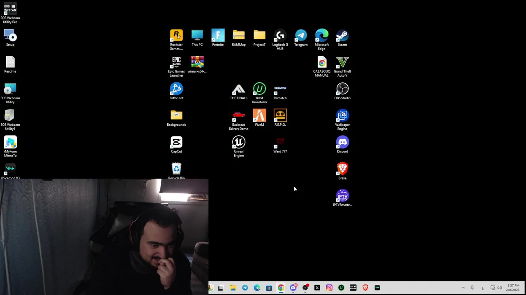The height and width of the screenshot is (295, 526).
Task: Switch to Google Chrome in taskbar
Action: (281, 288)
